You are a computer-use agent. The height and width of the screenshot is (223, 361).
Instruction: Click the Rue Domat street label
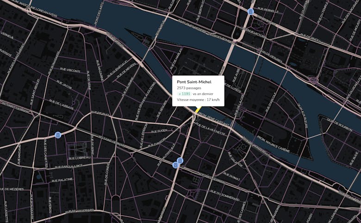pos(231,177)
